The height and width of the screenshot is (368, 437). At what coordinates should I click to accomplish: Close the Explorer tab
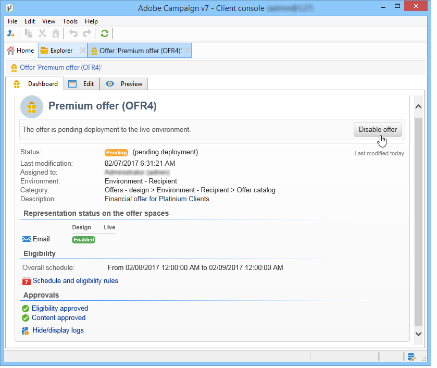(83, 51)
